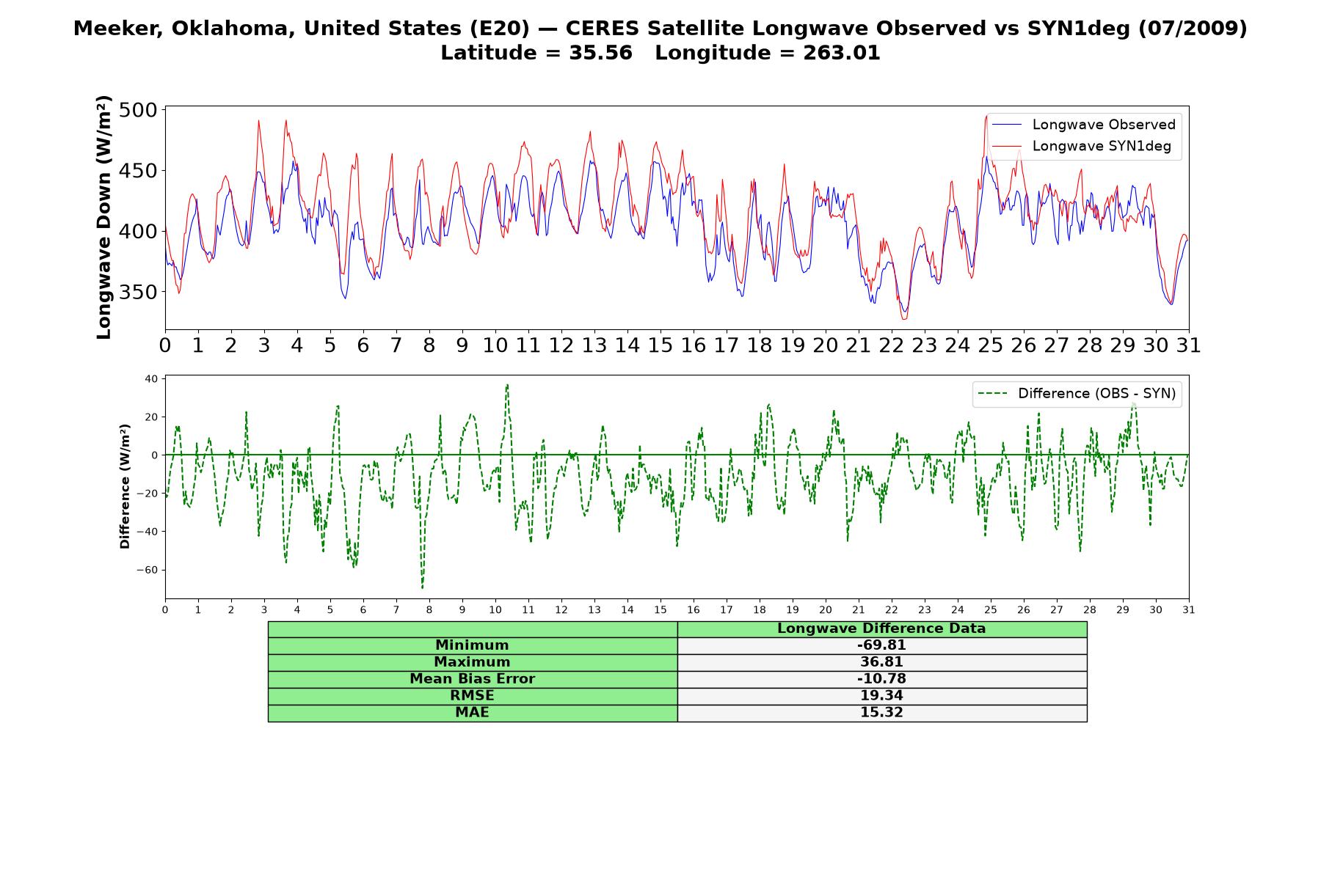Image resolution: width=1321 pixels, height=880 pixels.
Task: Click day 31 tick label on top chart
Action: [1188, 345]
